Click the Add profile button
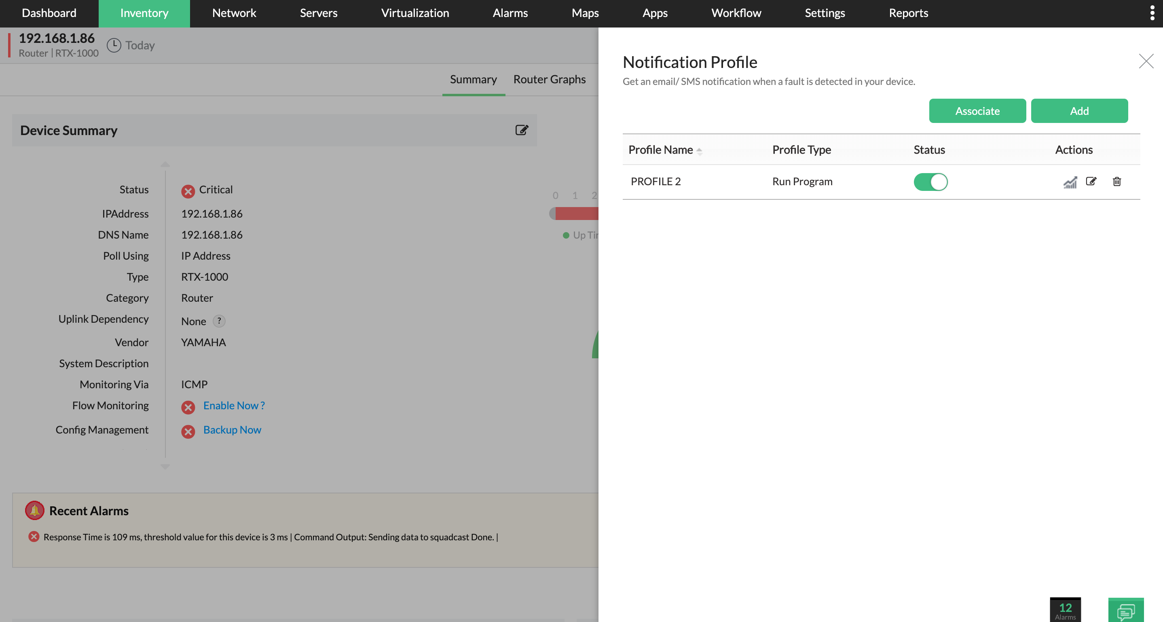The width and height of the screenshot is (1163, 622). tap(1078, 111)
